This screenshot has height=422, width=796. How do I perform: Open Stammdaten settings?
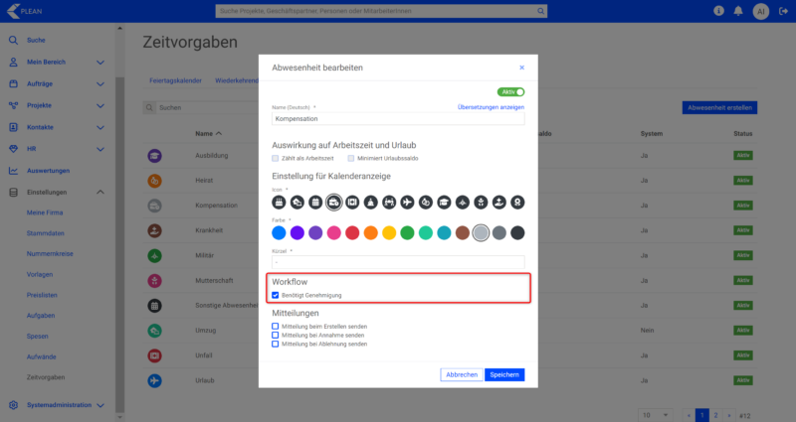(x=45, y=233)
